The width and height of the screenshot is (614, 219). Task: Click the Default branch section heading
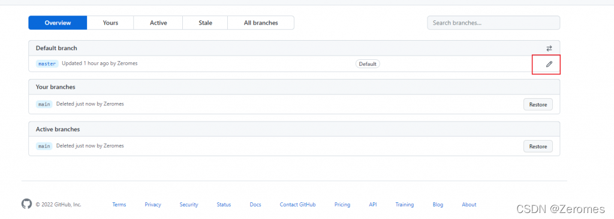[x=56, y=48]
